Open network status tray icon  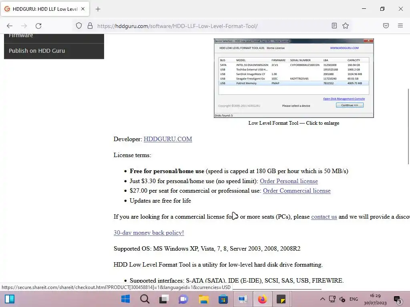pyautogui.click(x=332, y=299)
